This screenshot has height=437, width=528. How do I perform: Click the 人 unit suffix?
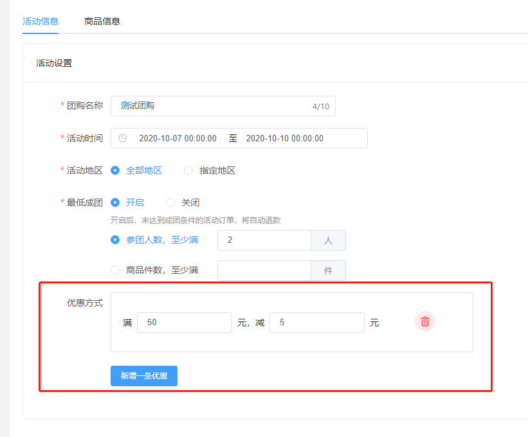329,240
